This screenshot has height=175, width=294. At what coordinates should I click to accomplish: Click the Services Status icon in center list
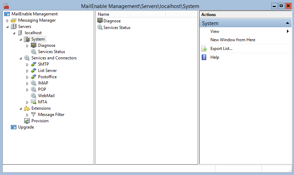100,27
